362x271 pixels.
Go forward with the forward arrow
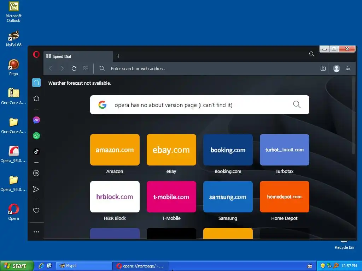[62, 68]
